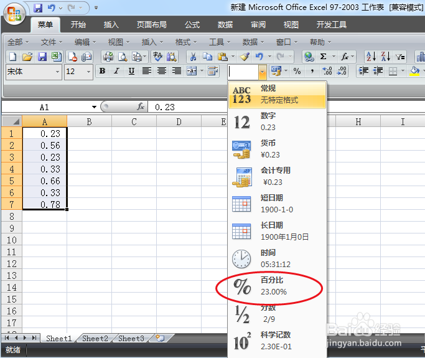Image resolution: width=425 pixels, height=358 pixels.
Task: Expand the 文件 menu dropdown
Action: (52, 42)
